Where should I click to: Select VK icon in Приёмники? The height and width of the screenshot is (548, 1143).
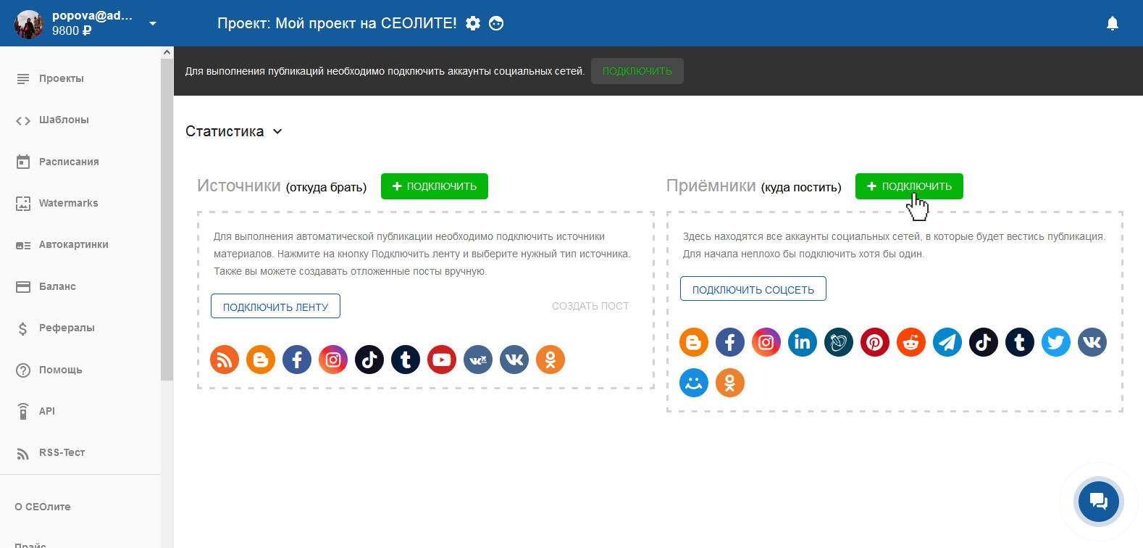tap(1092, 342)
